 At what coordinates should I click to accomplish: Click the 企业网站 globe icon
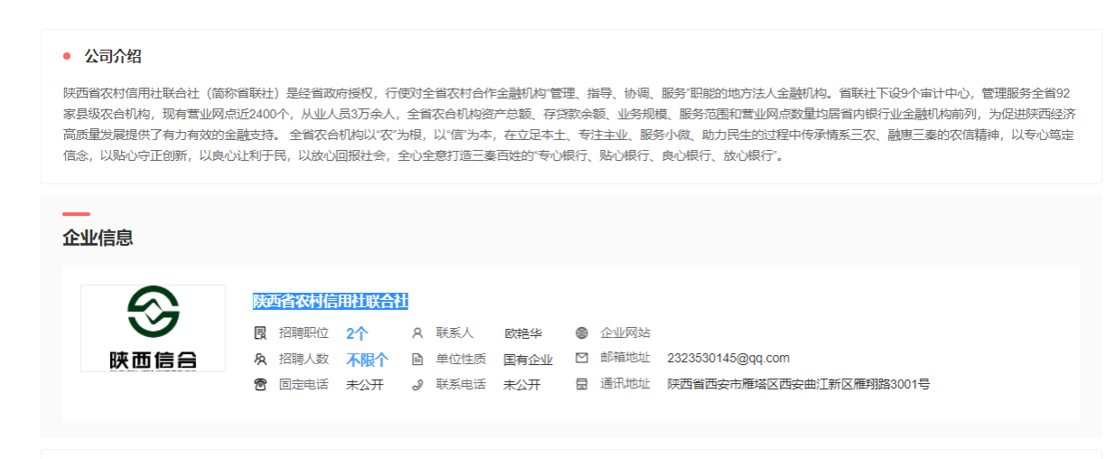tap(582, 333)
